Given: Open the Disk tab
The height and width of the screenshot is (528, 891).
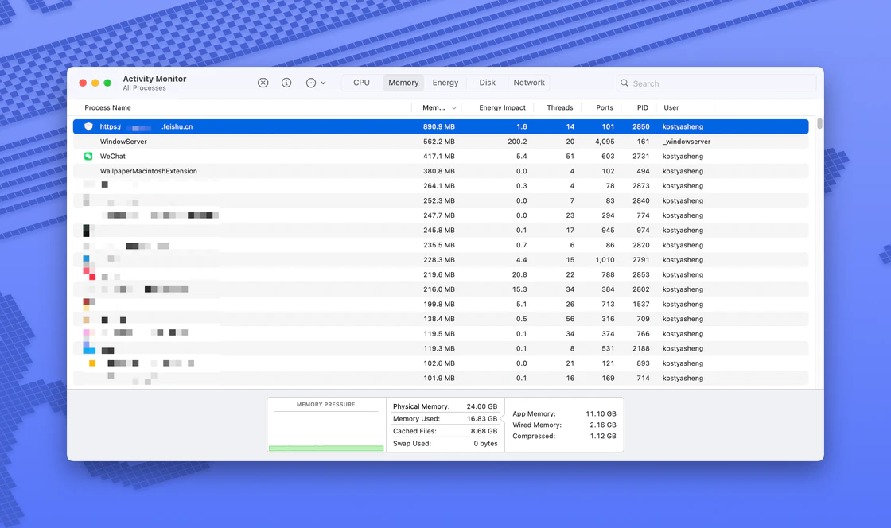Looking at the screenshot, I should click(x=487, y=83).
